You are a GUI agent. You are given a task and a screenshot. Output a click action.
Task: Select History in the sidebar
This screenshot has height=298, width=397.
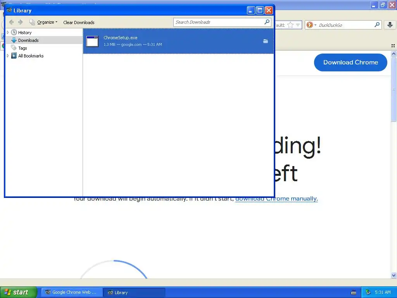25,33
